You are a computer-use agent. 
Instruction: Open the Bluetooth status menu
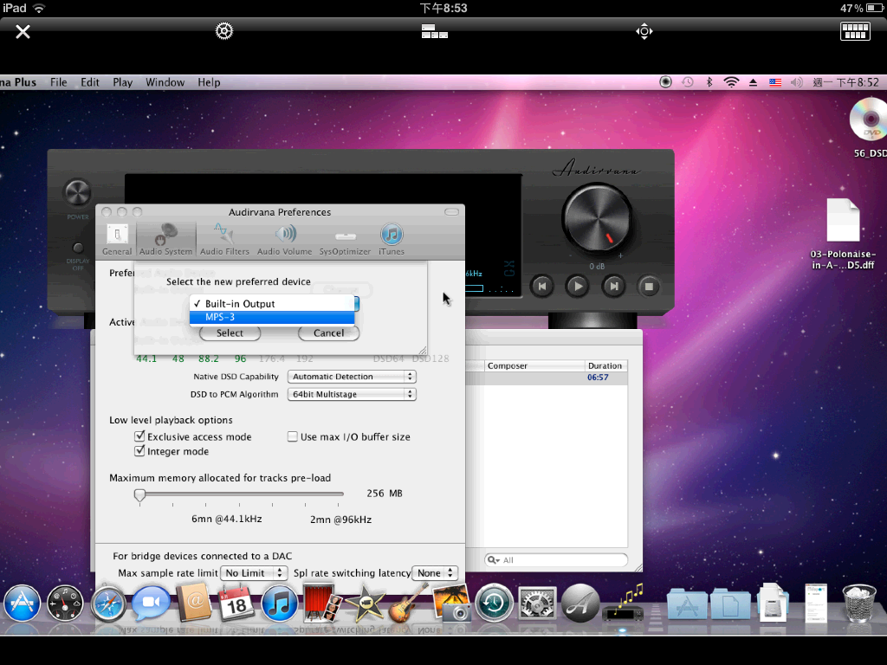coord(709,82)
